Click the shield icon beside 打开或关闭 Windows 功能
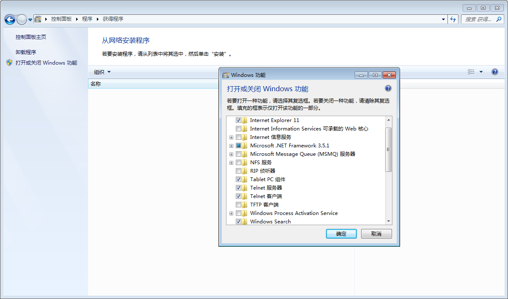 9,63
